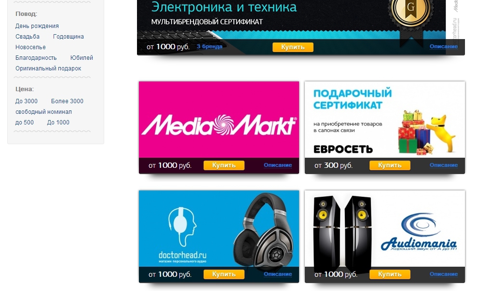
Task: Open Описание for the MediaMarkt card
Action: pos(278,165)
